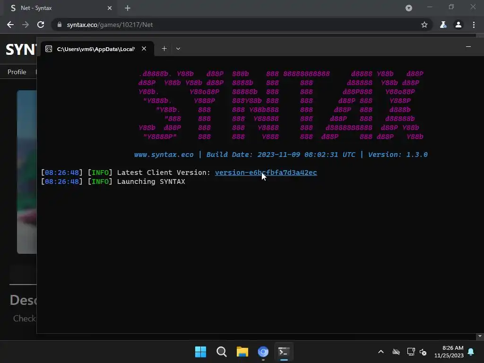Open File Explorer from taskbar
Screen dimensions: 484x363
click(242, 352)
